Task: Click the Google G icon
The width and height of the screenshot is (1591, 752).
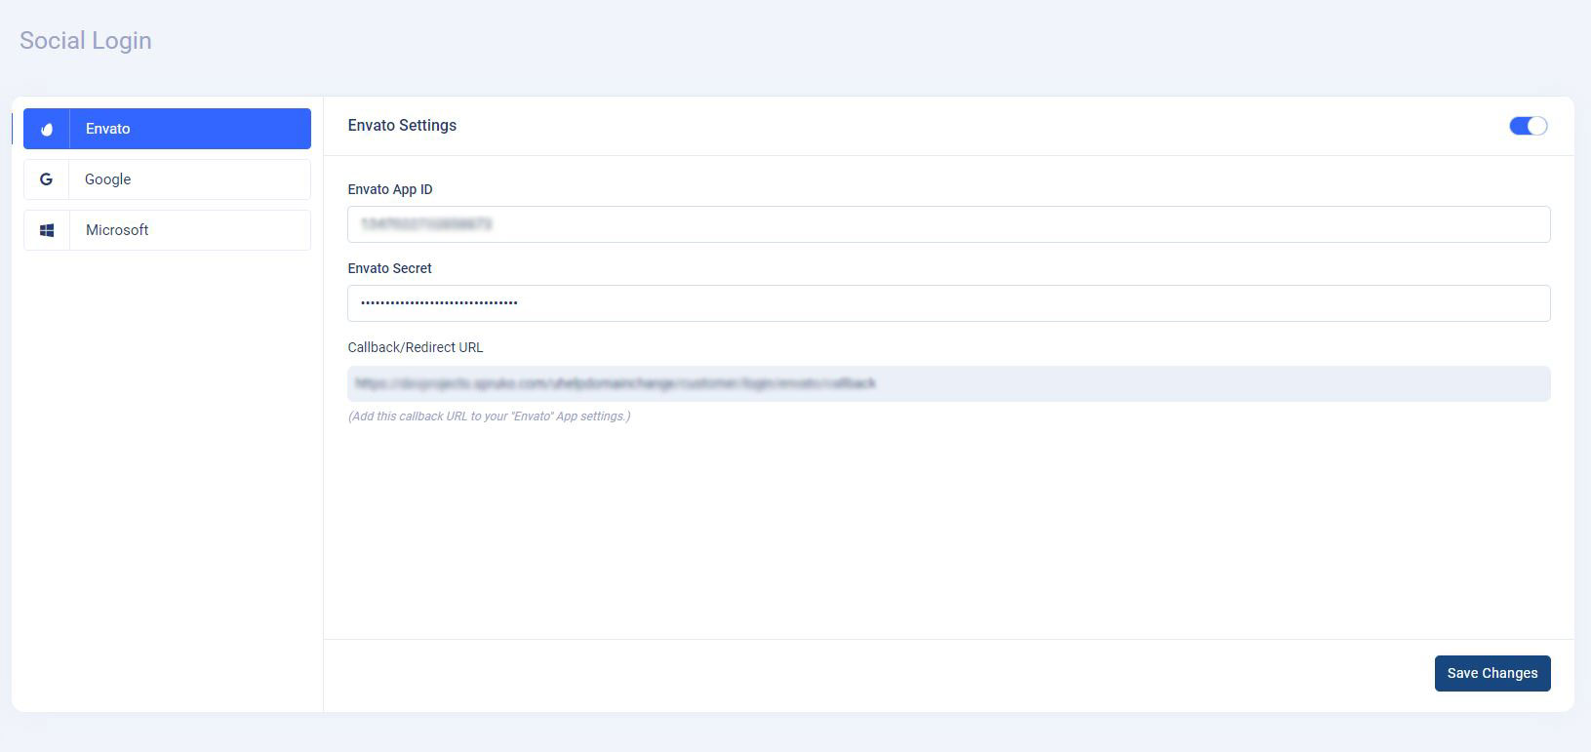Action: (x=46, y=179)
